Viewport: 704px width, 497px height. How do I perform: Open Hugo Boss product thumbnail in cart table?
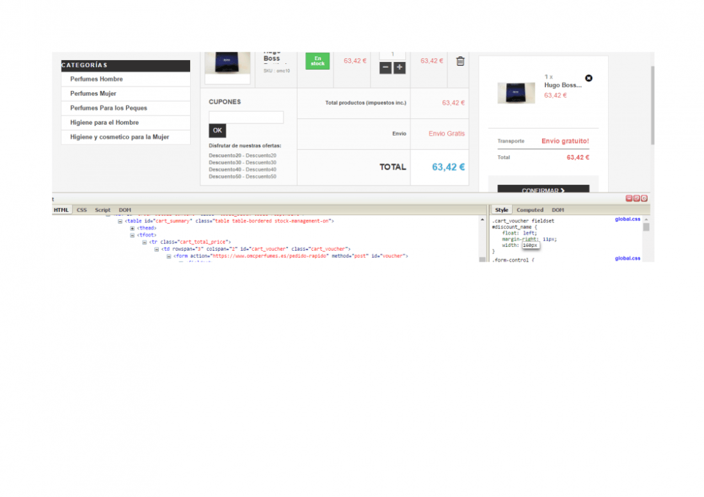coord(228,63)
